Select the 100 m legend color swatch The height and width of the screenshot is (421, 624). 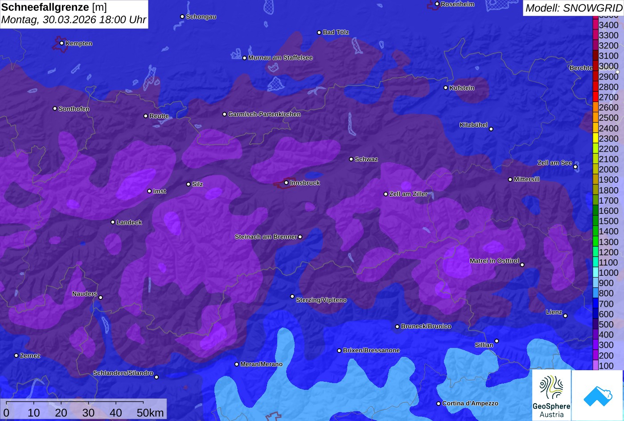click(x=595, y=365)
